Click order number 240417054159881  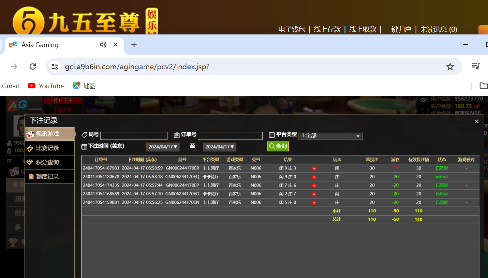101,202
